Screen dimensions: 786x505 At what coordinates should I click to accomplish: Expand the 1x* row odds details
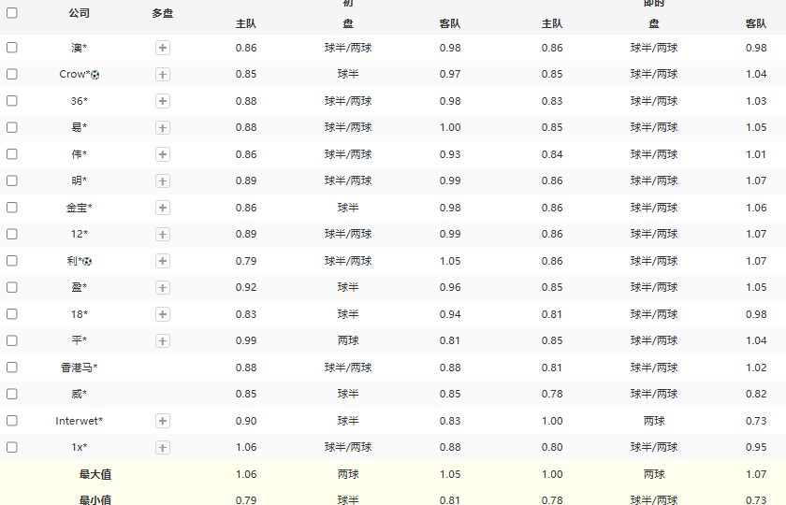(x=163, y=448)
